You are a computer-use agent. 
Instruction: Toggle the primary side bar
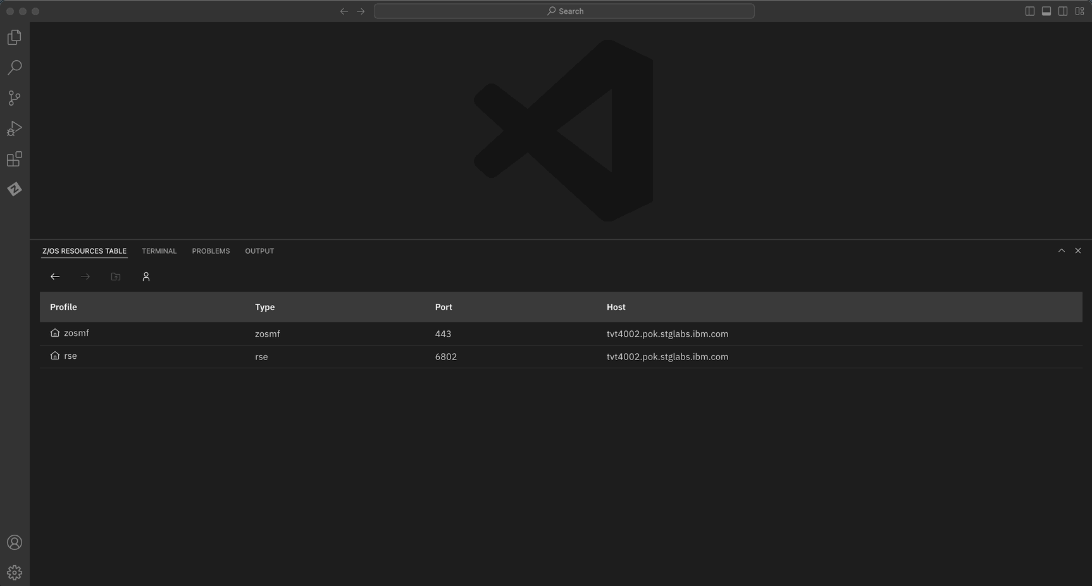pyautogui.click(x=1030, y=11)
